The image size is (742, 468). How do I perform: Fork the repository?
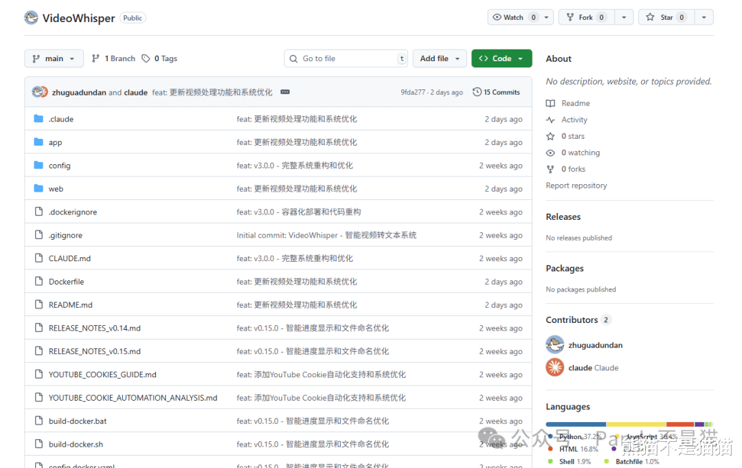(x=586, y=17)
